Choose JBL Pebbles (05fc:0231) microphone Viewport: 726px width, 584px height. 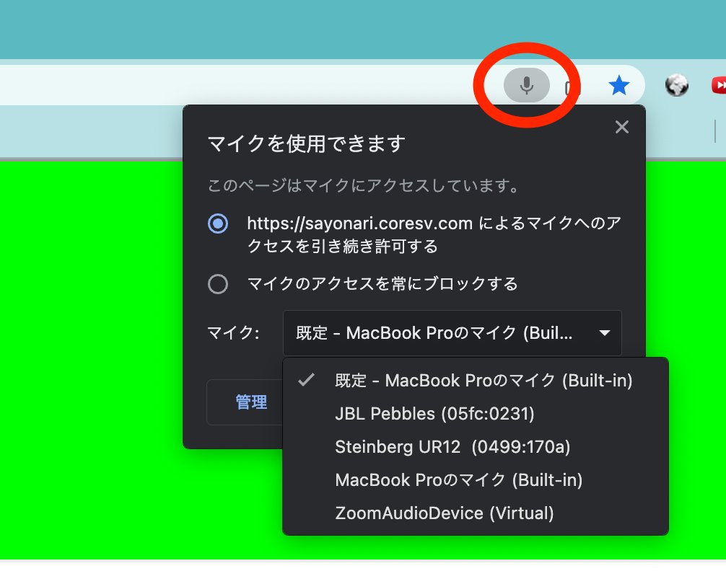pos(476,413)
